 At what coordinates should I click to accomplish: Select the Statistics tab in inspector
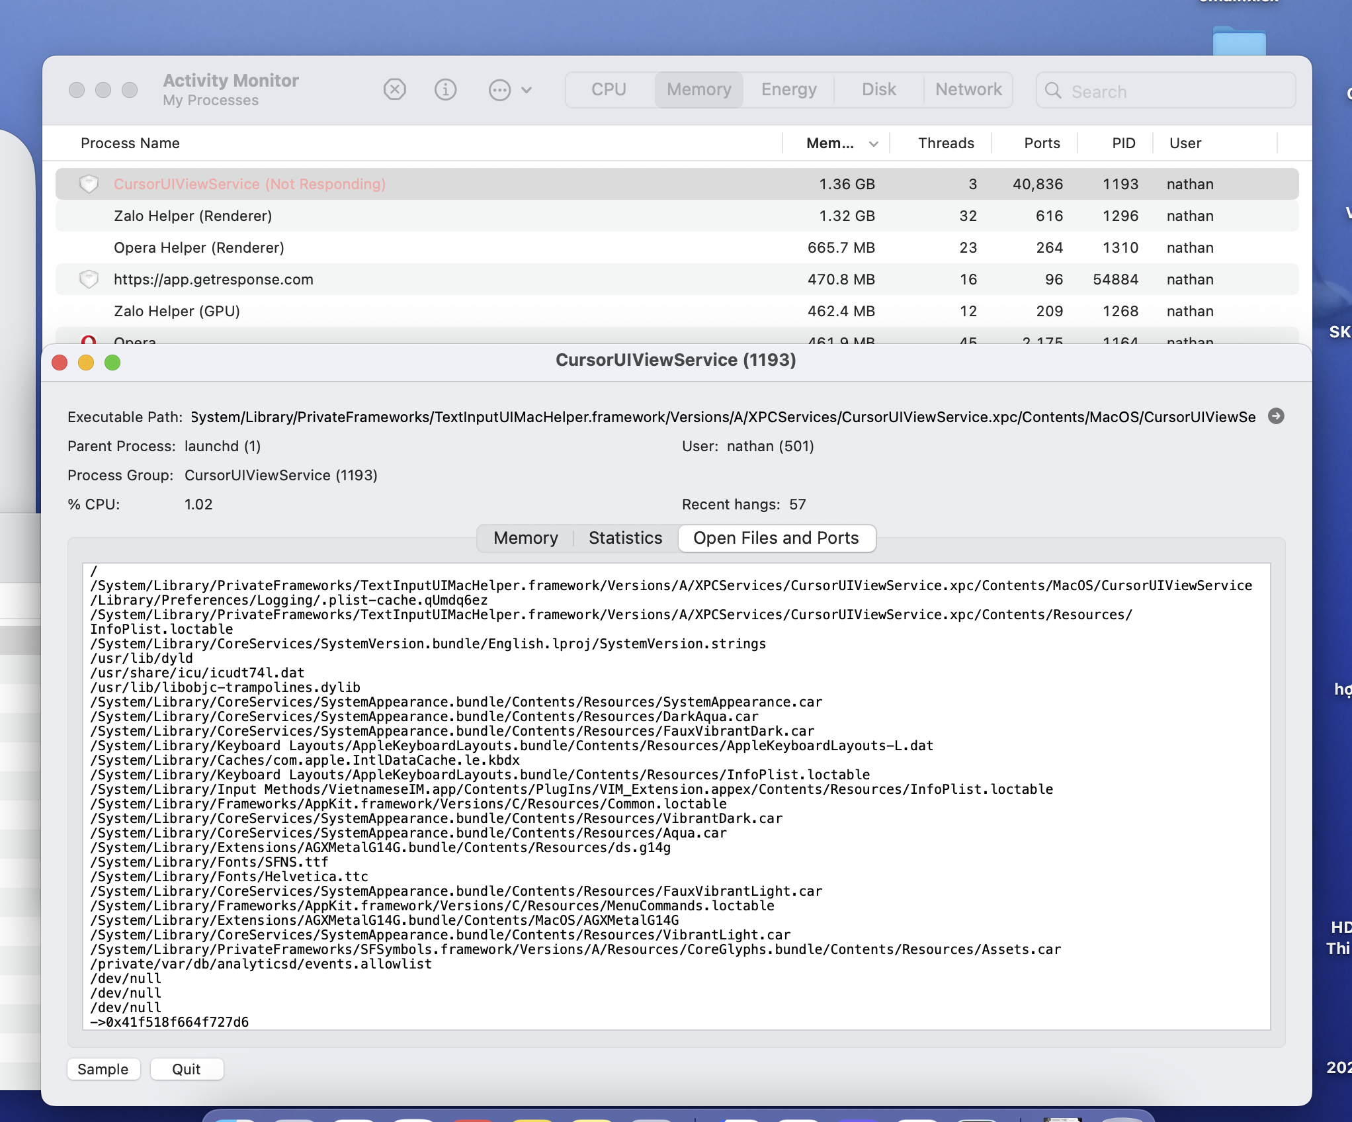point(625,538)
